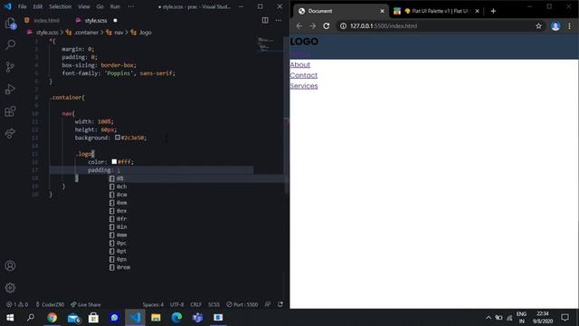Close the unsaved style.scss tab dot
Screen dimensions: 579x326
tap(115, 21)
